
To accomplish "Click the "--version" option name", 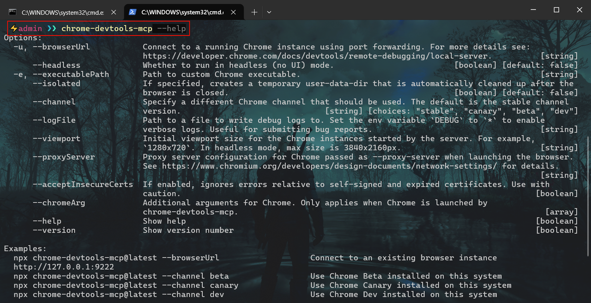I will pos(54,230).
